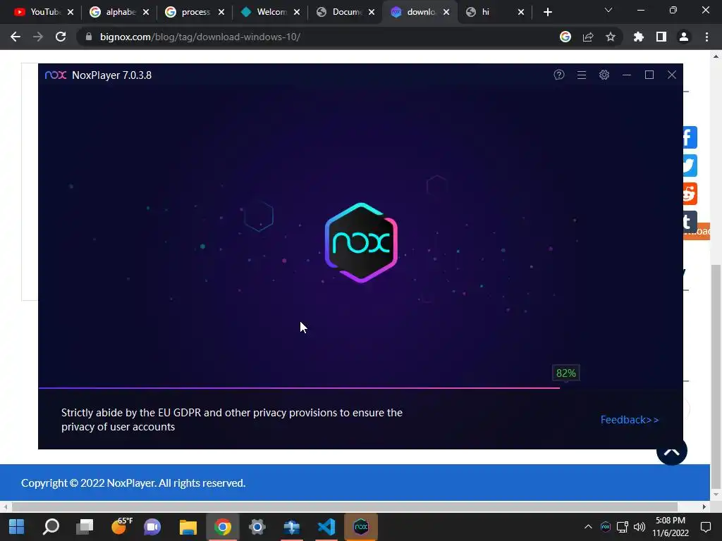Image resolution: width=722 pixels, height=541 pixels.
Task: Click the Nox icon on the taskbar
Action: pos(361,527)
